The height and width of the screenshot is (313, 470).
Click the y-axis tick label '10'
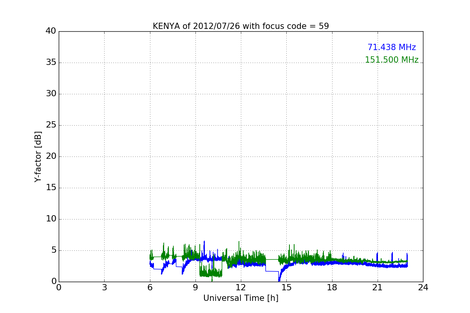click(51, 219)
